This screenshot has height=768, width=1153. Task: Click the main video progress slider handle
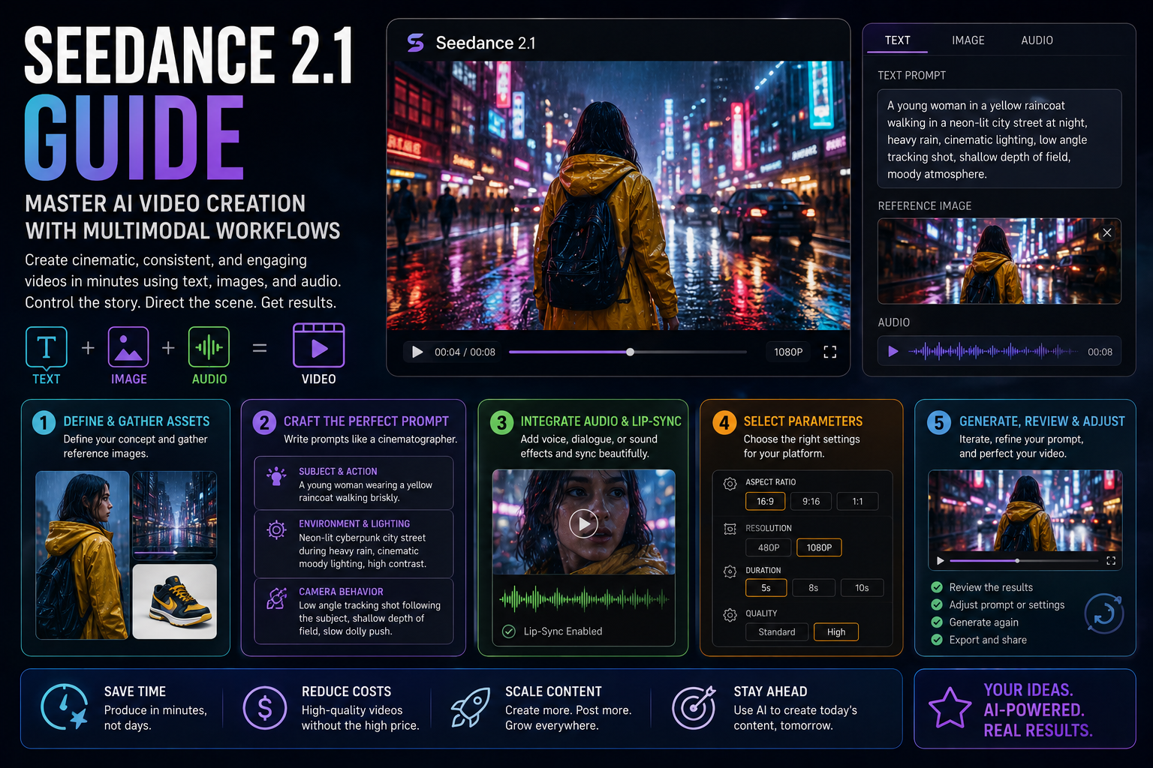[x=630, y=352]
